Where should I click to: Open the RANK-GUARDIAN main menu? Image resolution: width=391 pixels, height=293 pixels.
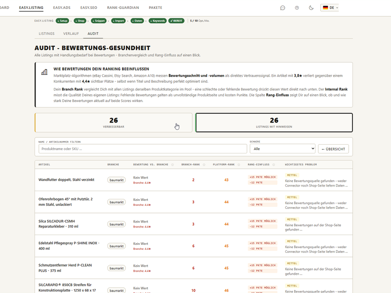pyautogui.click(x=123, y=7)
